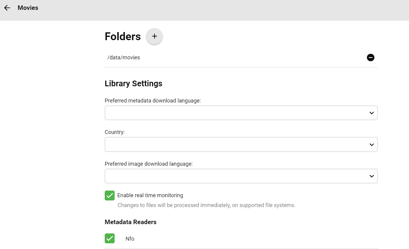
Task: Uncheck the Nfo metadata reader checkbox
Action: tap(110, 239)
